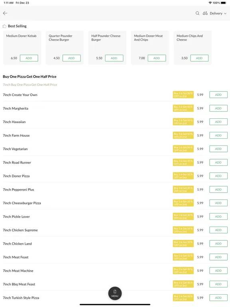Add Medium Doner Meat And Chips
The height and width of the screenshot is (307, 230).
coord(157,58)
